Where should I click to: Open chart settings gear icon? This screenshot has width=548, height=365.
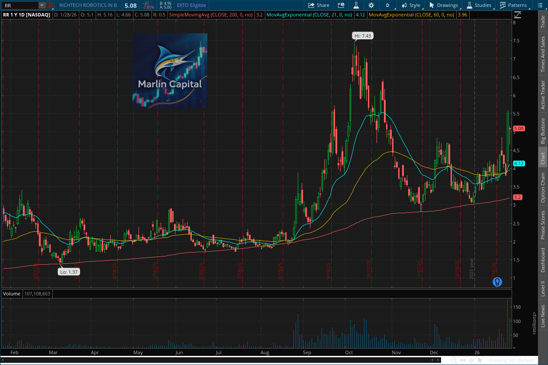click(371, 5)
